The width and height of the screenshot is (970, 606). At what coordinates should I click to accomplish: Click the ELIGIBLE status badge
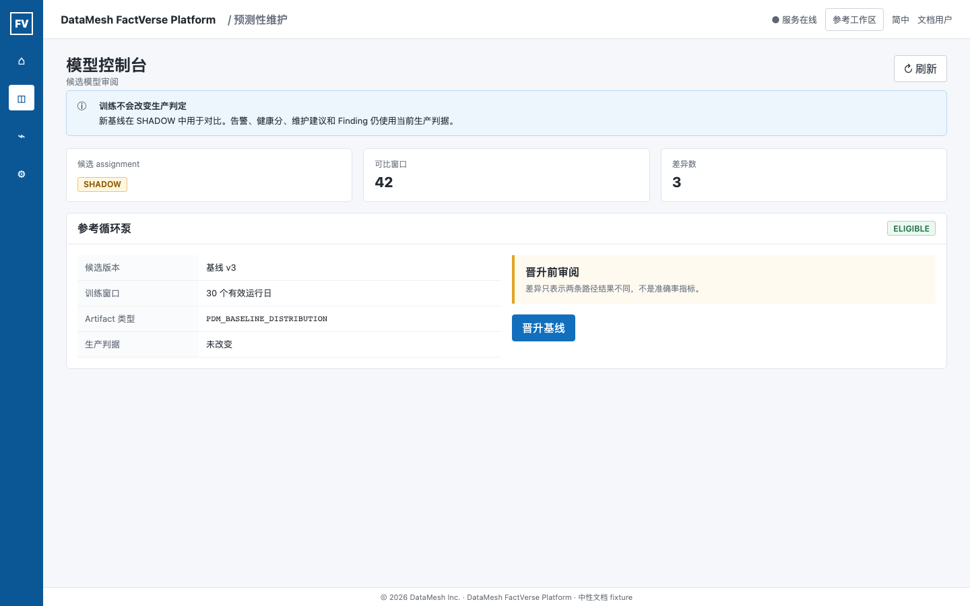[x=911, y=229]
